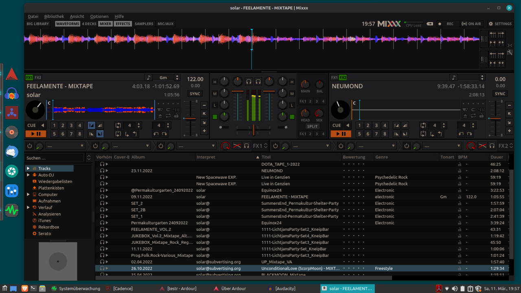This screenshot has height=293, width=521.
Task: Open the Bibliothek menu
Action: click(54, 17)
